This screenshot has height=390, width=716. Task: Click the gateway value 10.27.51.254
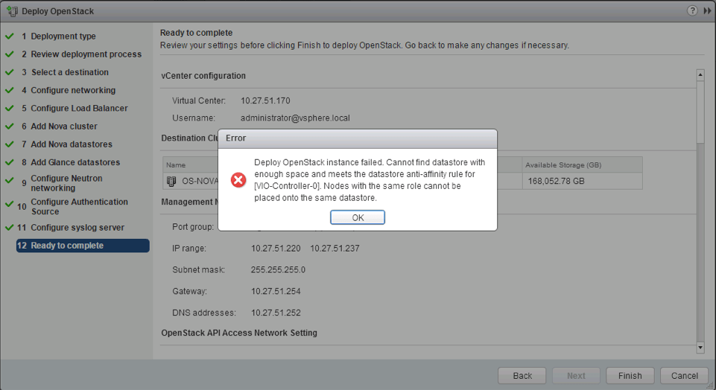point(276,292)
